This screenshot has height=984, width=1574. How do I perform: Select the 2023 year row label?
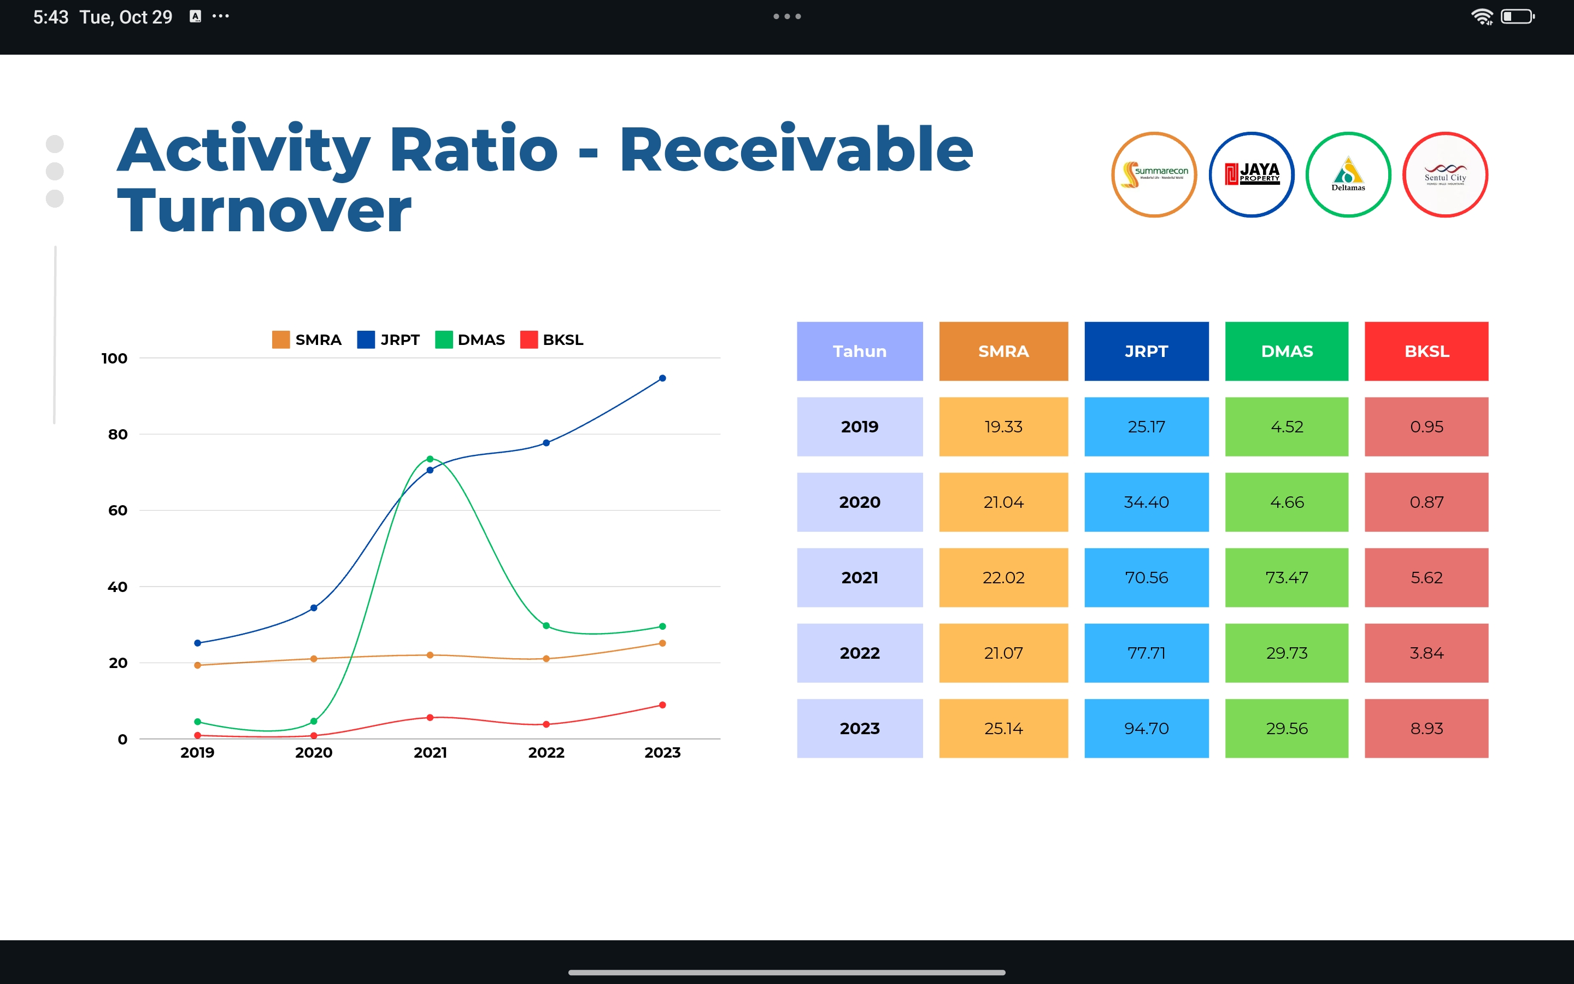pos(860,729)
